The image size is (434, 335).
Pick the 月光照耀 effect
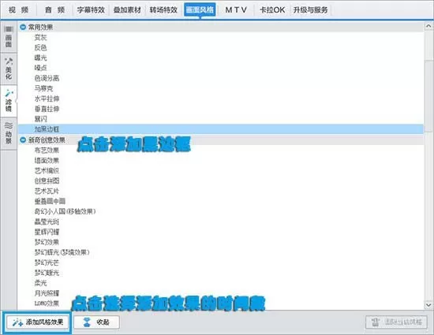[47, 293]
